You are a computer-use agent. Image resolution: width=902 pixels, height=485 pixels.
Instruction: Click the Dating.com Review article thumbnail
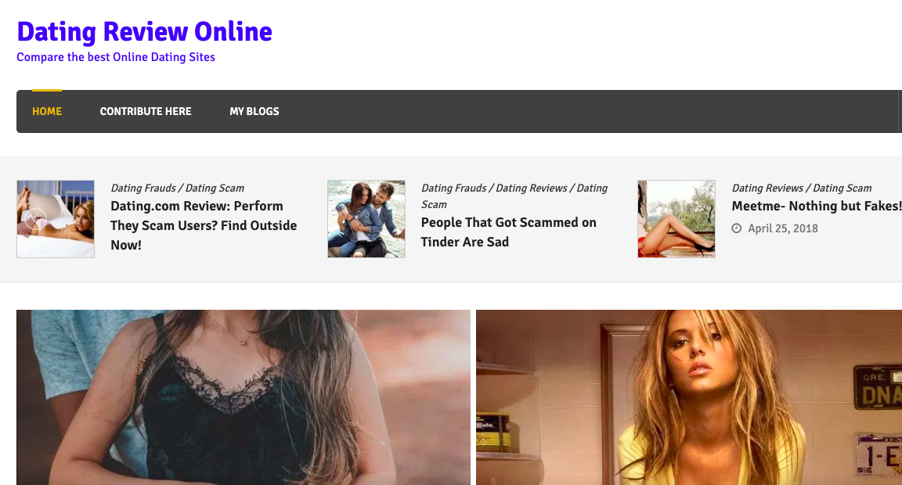56,219
